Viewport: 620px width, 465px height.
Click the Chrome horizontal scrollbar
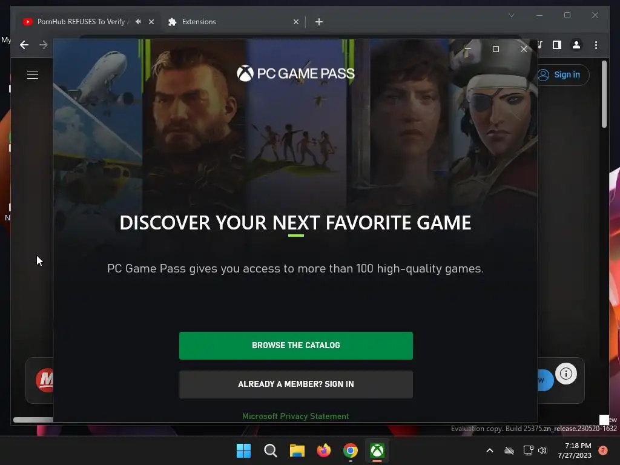click(33, 420)
